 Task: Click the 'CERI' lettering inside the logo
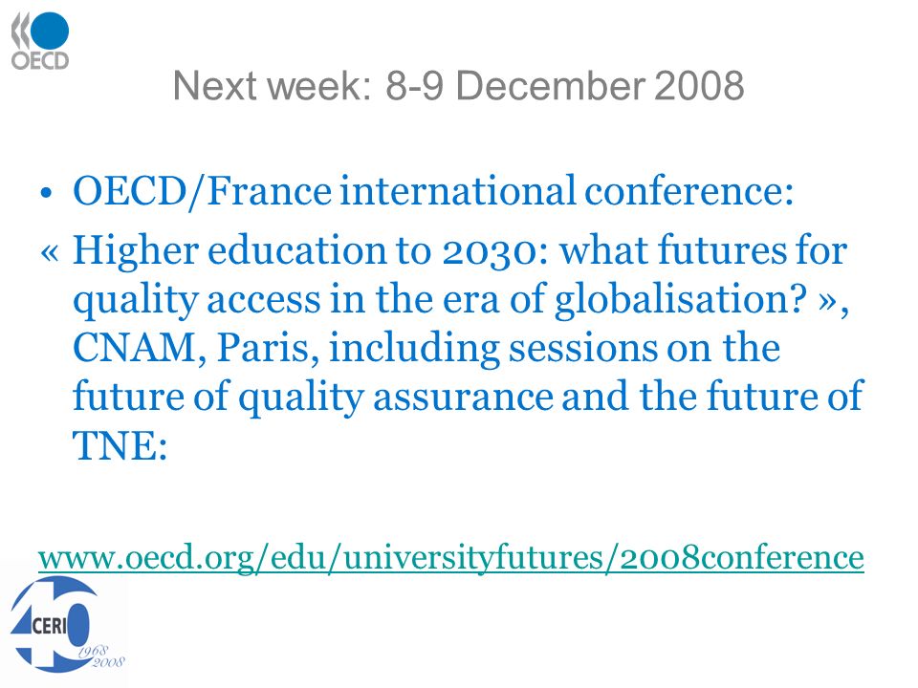[x=49, y=625]
